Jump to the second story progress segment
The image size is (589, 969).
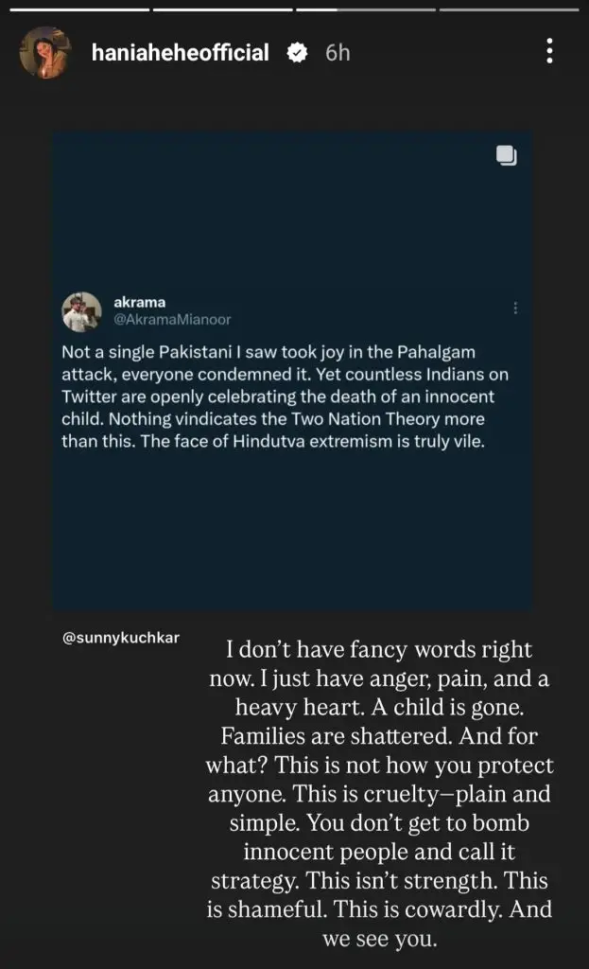pos(222,9)
